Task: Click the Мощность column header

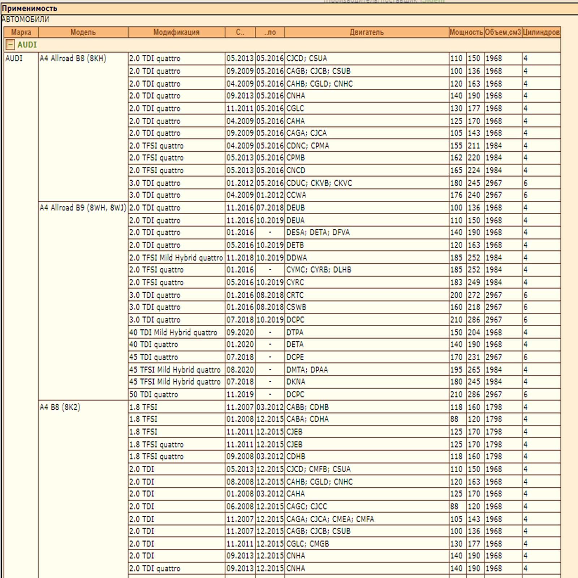Action: click(466, 32)
